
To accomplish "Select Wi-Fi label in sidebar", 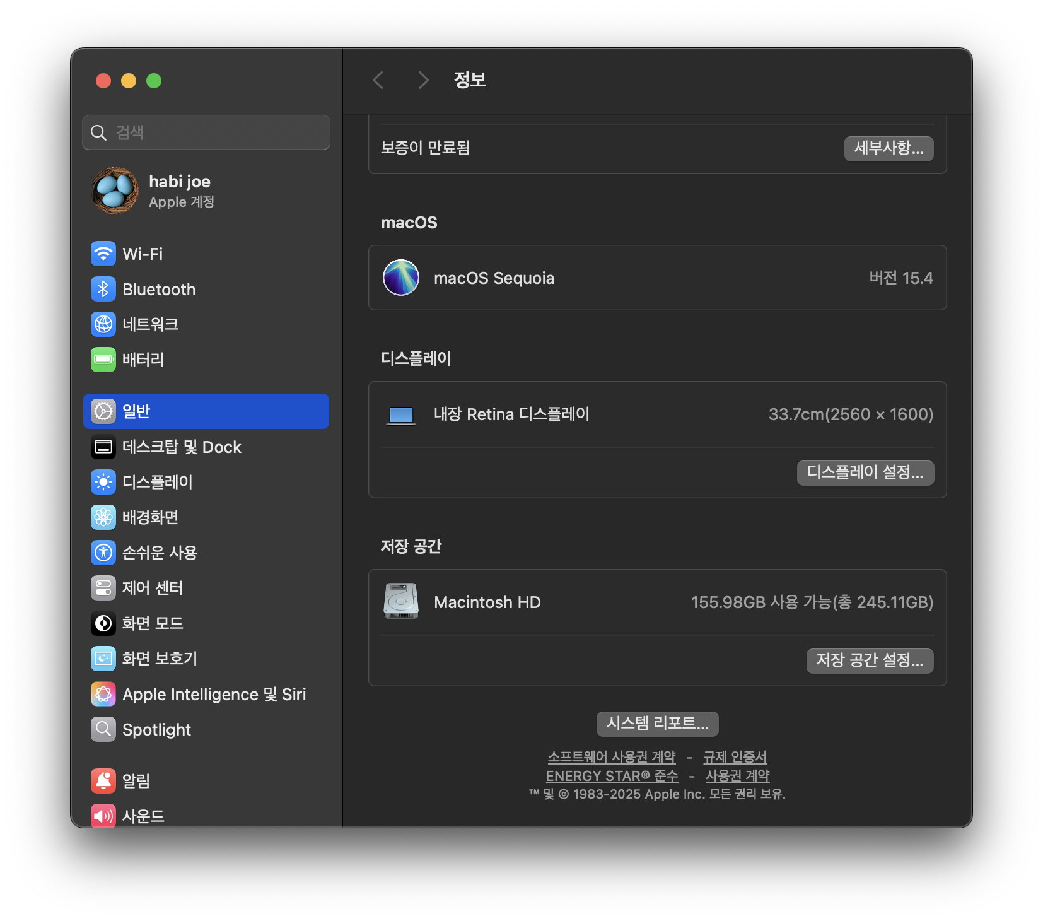I will point(143,254).
